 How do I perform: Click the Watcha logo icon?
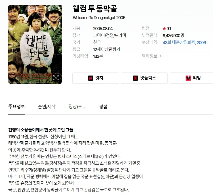(91, 78)
